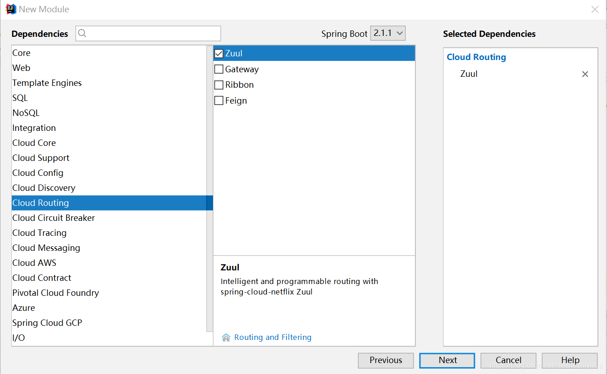Image resolution: width=607 pixels, height=374 pixels.
Task: Click Zuul entry in Selected Dependencies
Action: point(469,74)
